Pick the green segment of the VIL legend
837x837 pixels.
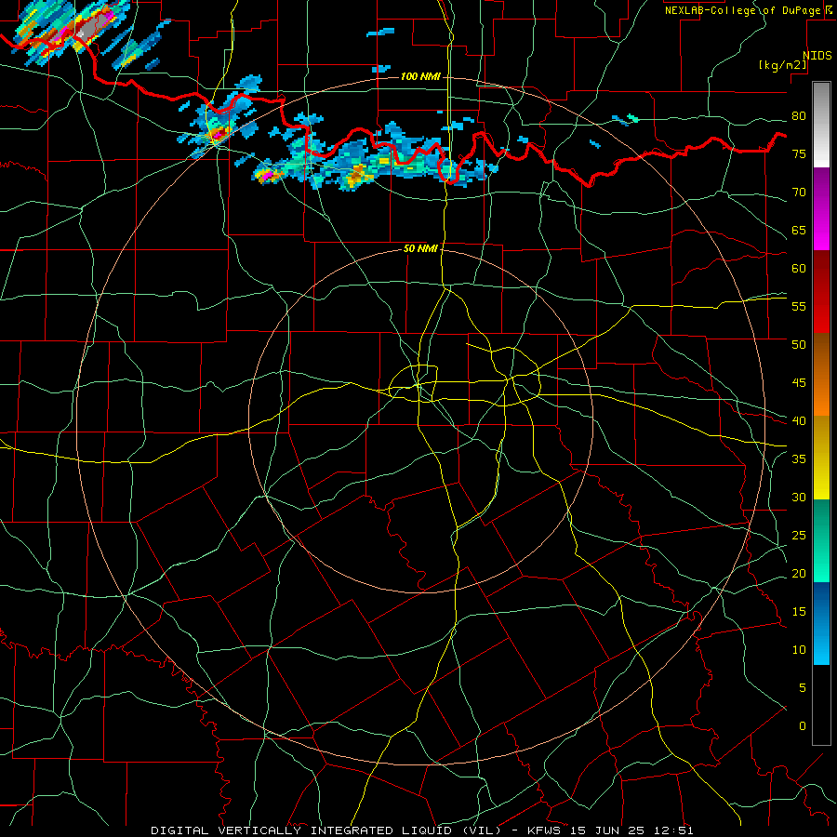pyautogui.click(x=821, y=540)
